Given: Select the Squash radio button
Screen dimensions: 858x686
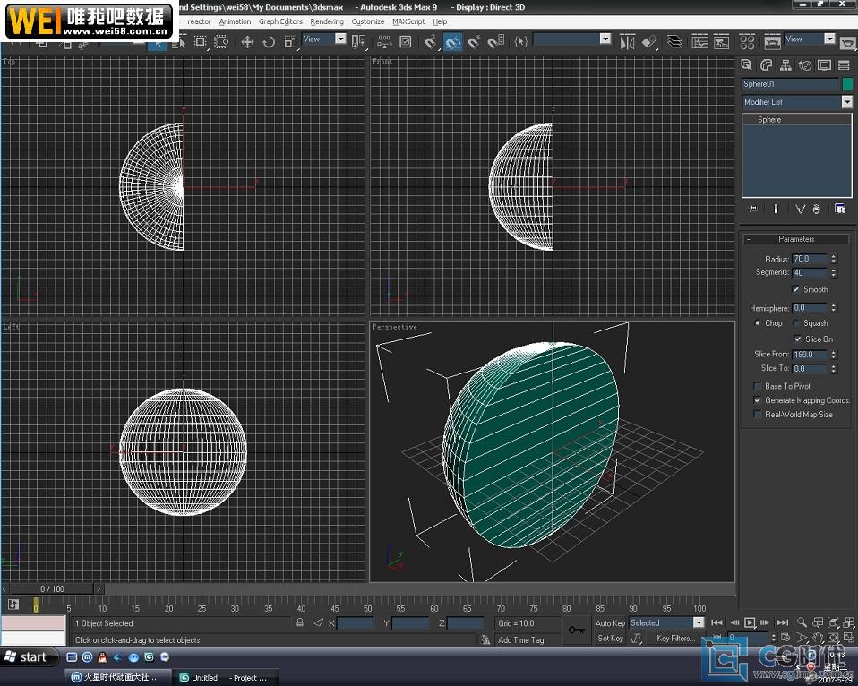Looking at the screenshot, I should coord(796,323).
